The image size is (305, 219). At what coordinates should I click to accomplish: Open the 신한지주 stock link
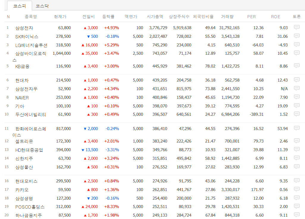(24, 159)
